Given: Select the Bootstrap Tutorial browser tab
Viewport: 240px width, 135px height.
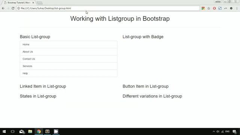Looking at the screenshot, I should pyautogui.click(x=18, y=3).
